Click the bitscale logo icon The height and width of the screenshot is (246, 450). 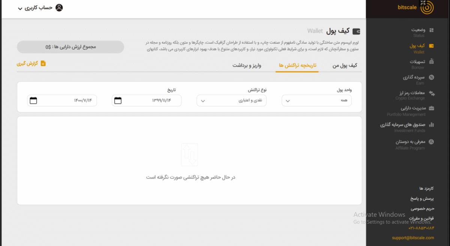426,7
